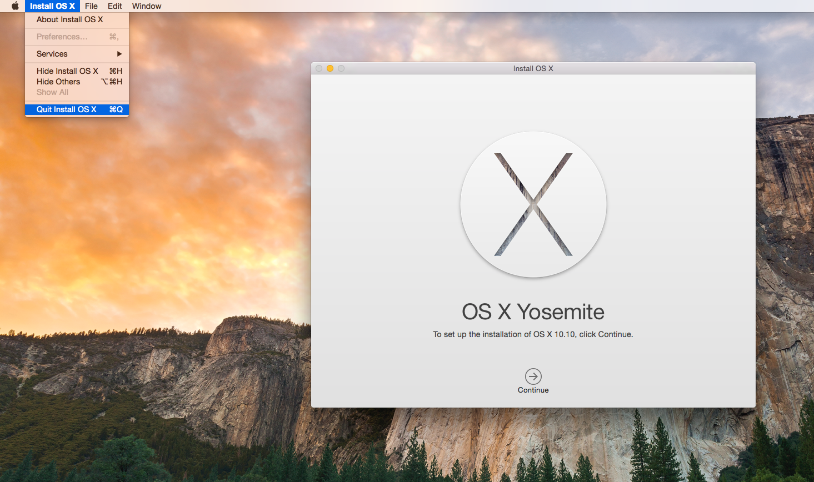Click the Install OS X title bar
This screenshot has height=482, width=814.
pyautogui.click(x=533, y=68)
